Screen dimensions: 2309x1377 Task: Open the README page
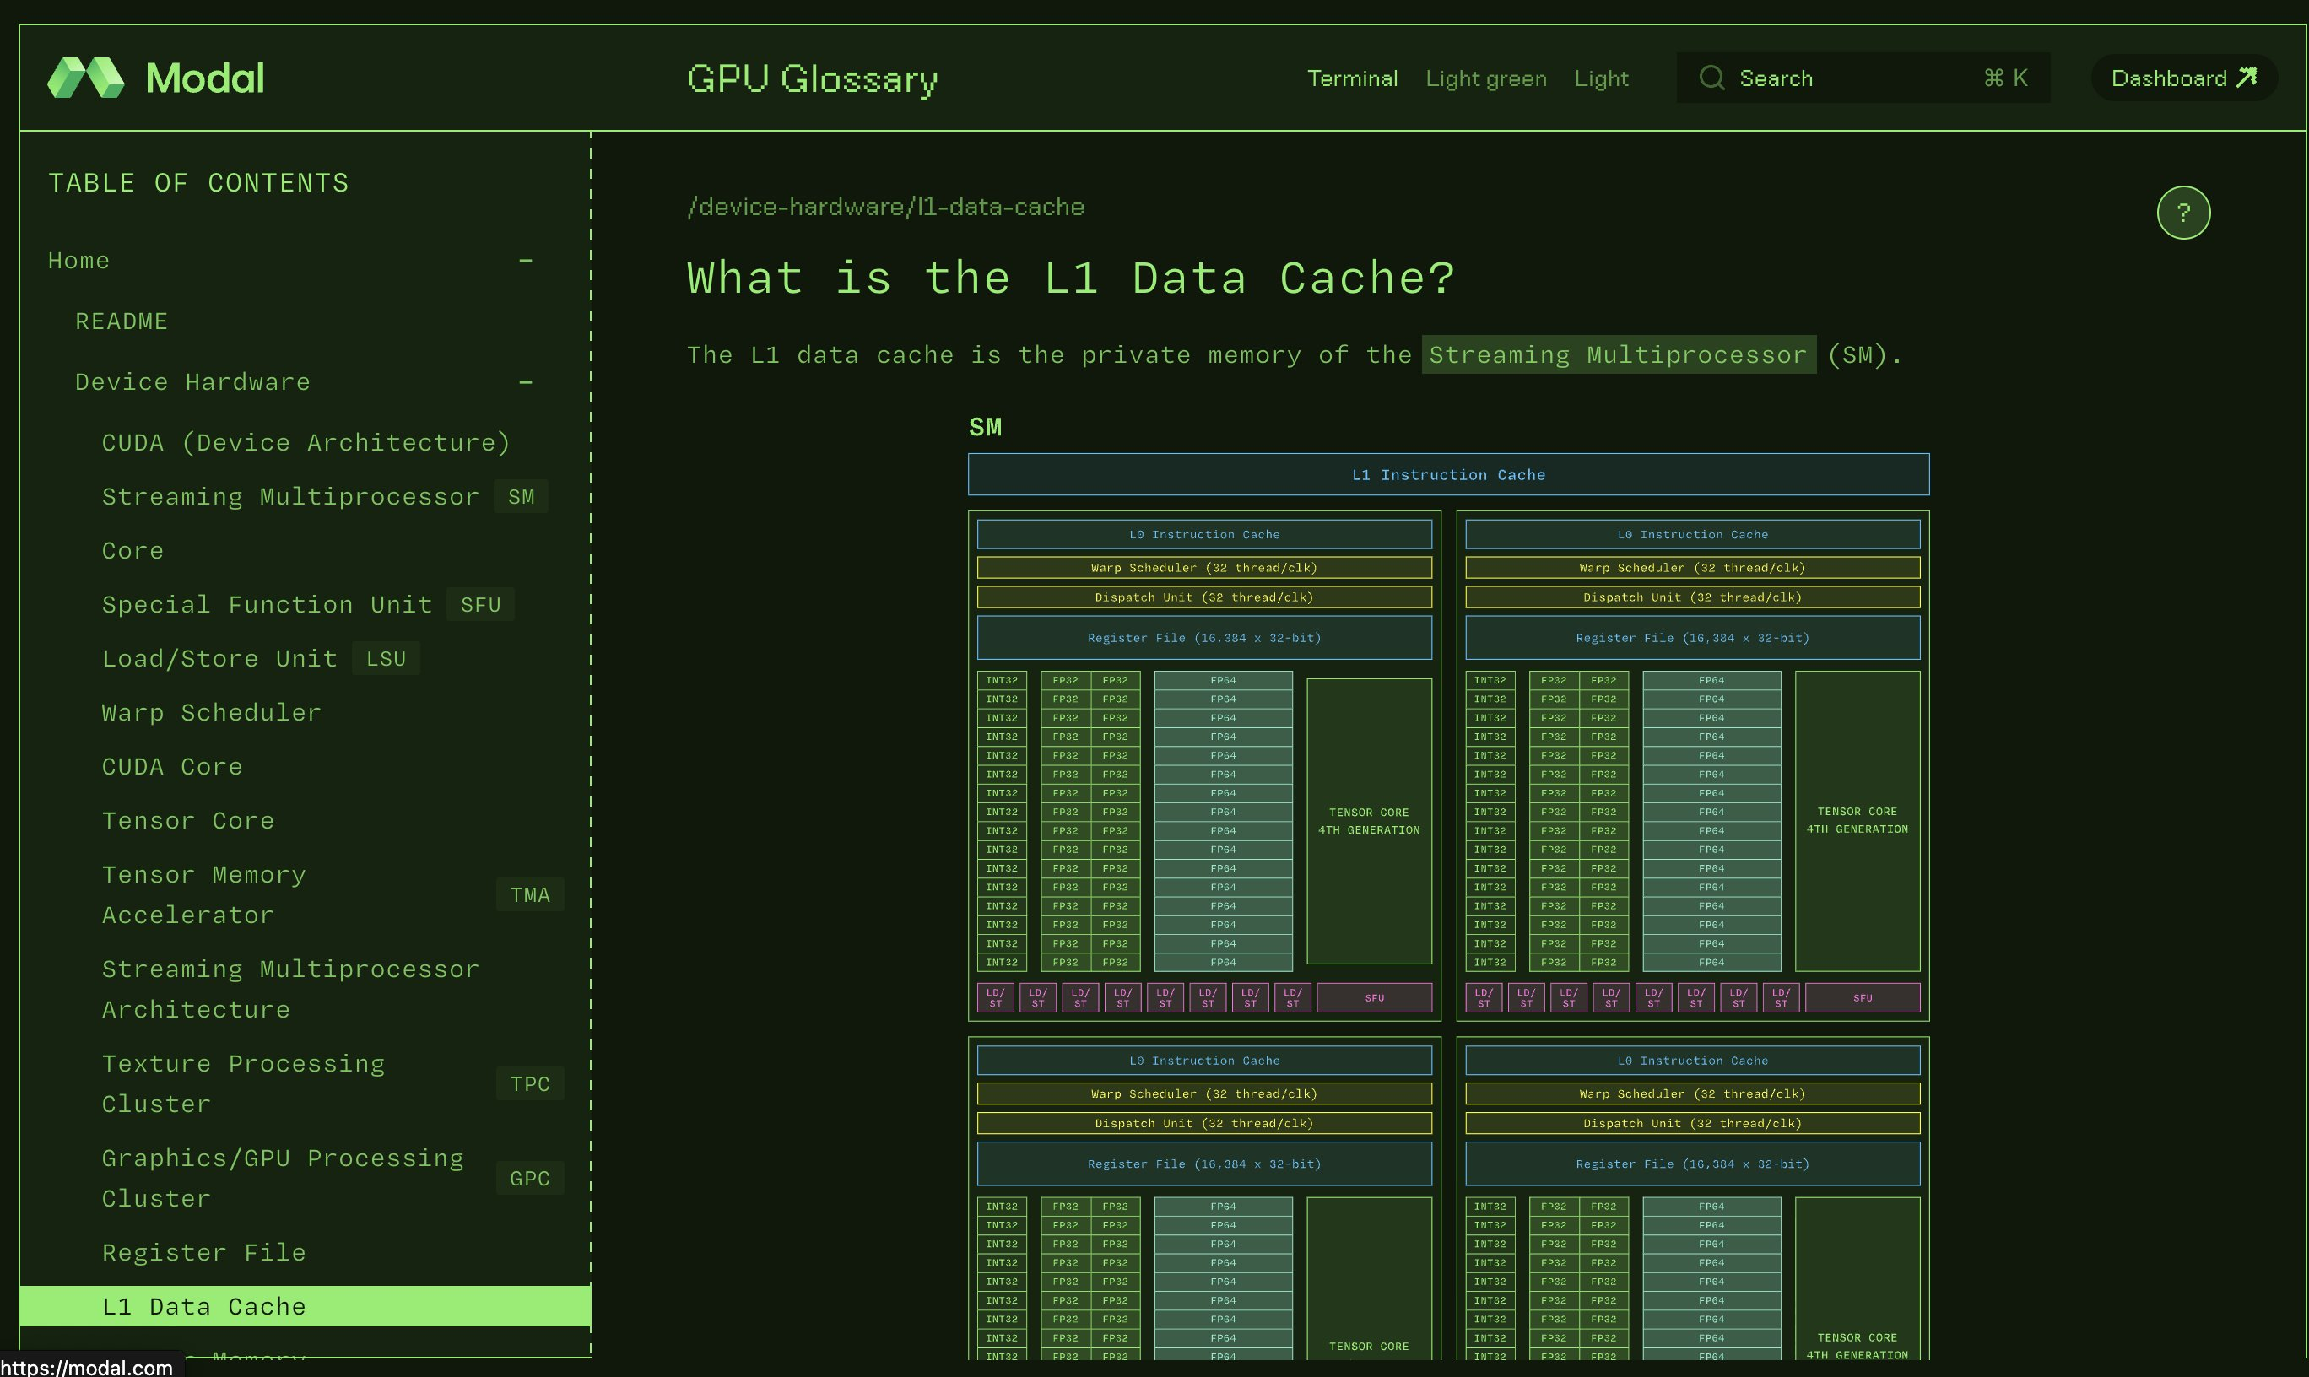coord(121,321)
